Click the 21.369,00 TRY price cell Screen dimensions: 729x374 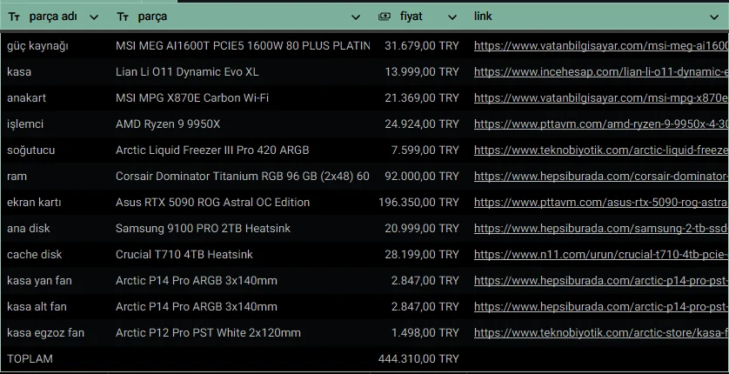(x=418, y=97)
